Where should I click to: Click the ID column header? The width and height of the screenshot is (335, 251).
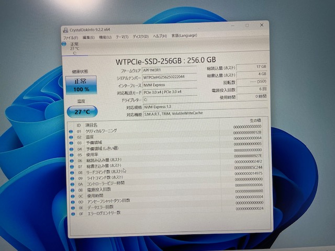(79, 125)
